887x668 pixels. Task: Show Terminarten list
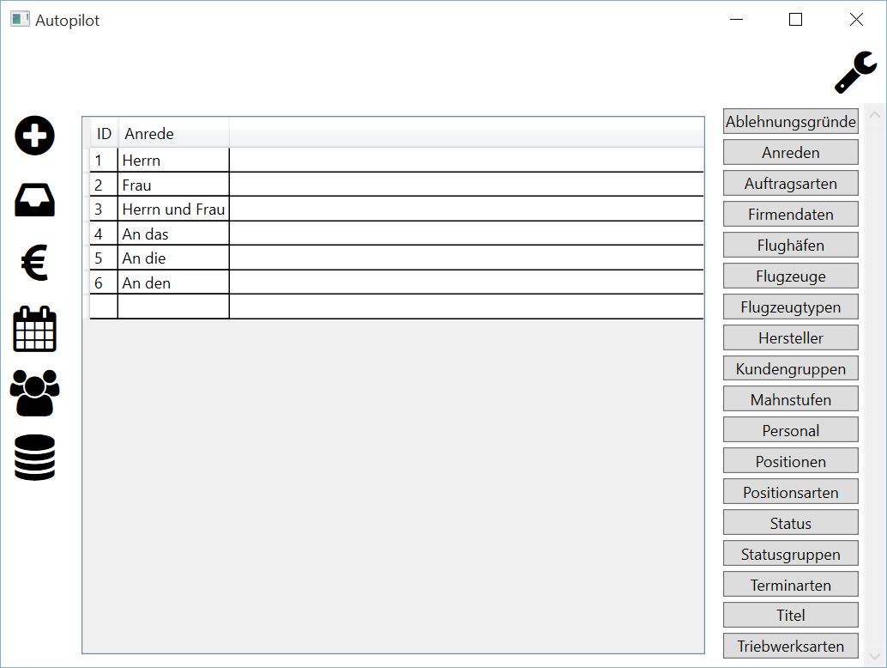[790, 584]
